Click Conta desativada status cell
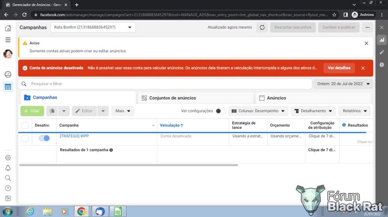 pos(176,136)
